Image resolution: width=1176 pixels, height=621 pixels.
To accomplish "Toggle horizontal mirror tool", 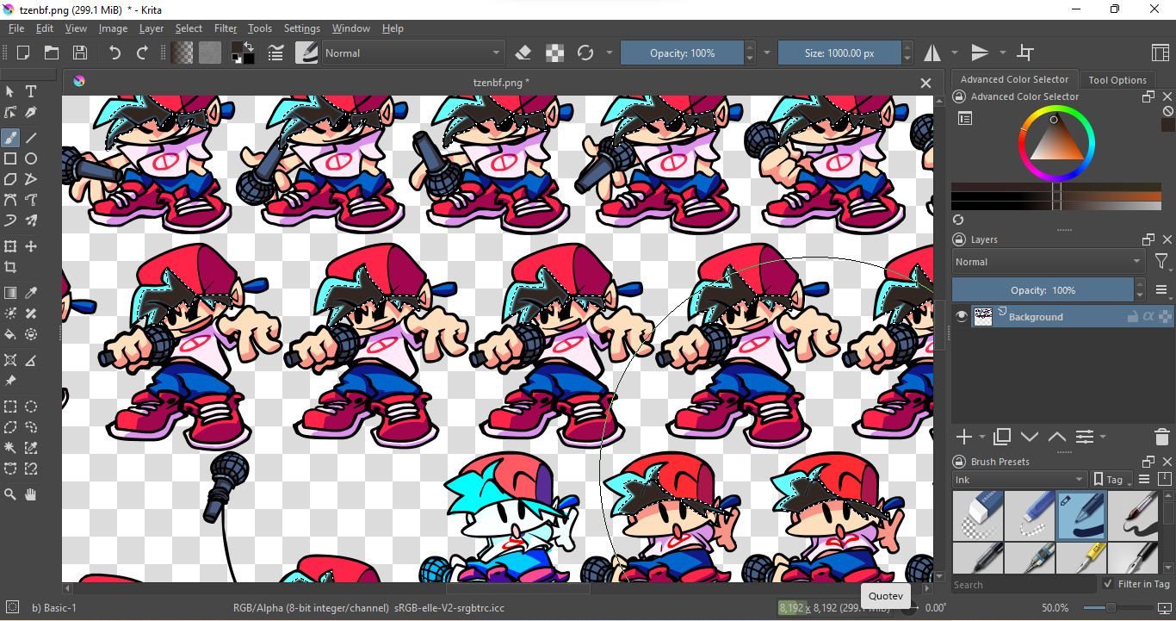I will [x=932, y=53].
